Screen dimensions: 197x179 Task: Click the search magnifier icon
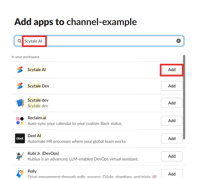(x=19, y=41)
